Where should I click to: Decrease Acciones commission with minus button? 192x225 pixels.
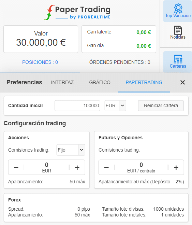[16, 167]
